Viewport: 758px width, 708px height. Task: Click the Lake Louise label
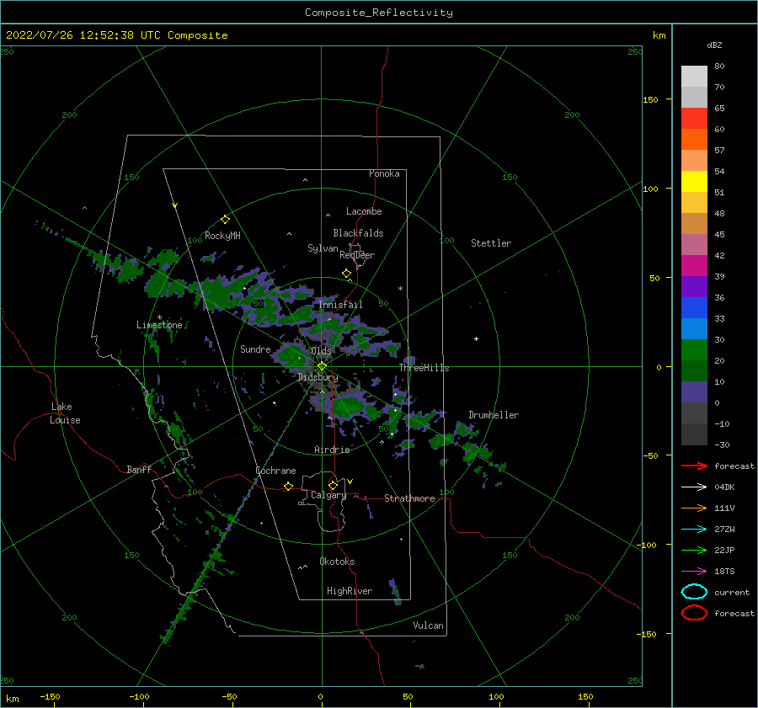point(65,413)
